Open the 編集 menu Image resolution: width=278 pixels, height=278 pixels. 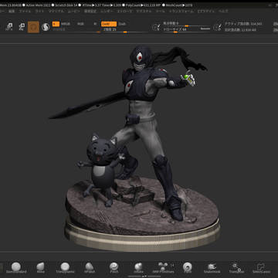(x=12, y=12)
